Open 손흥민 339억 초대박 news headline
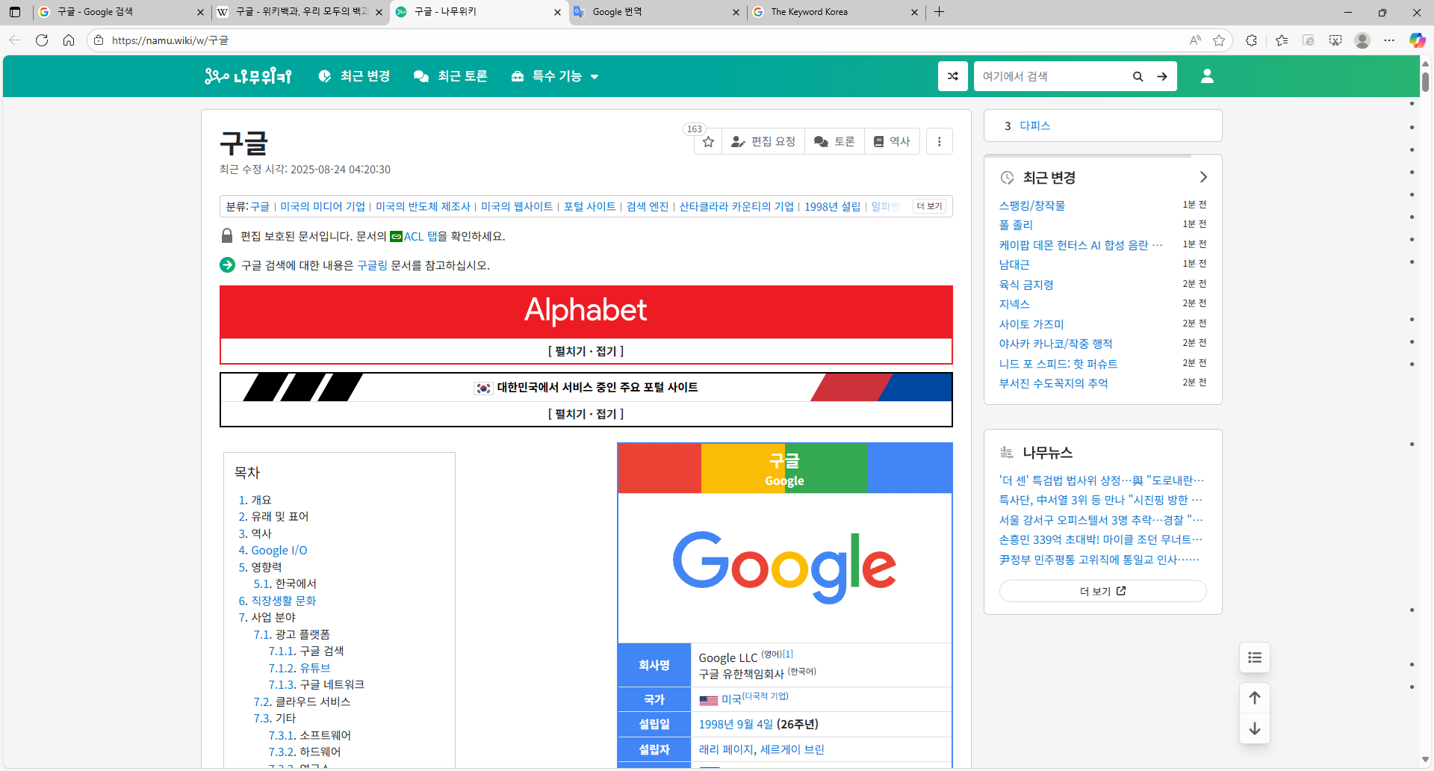 [1101, 539]
